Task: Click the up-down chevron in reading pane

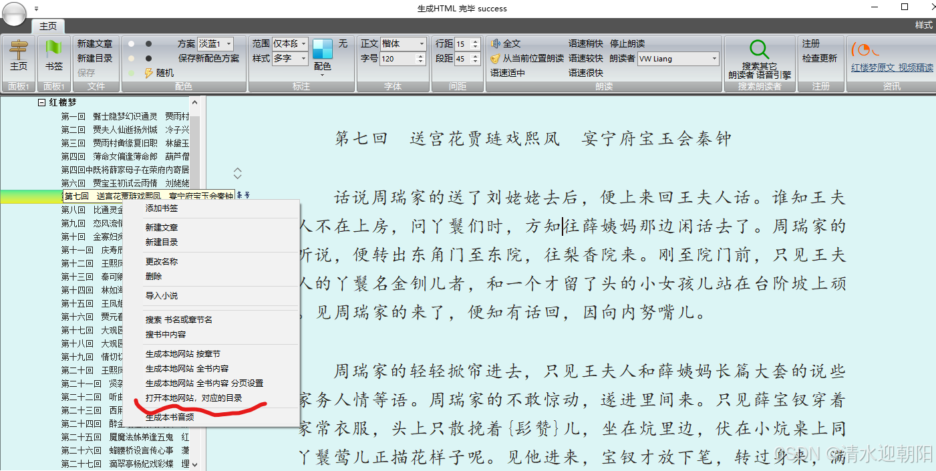Action: 237,173
